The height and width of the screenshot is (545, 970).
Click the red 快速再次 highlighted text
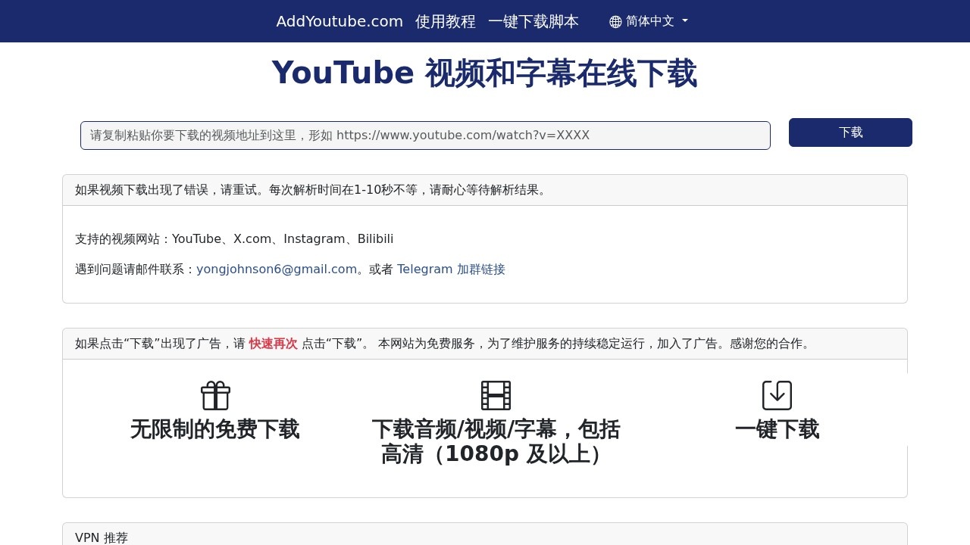pos(273,344)
